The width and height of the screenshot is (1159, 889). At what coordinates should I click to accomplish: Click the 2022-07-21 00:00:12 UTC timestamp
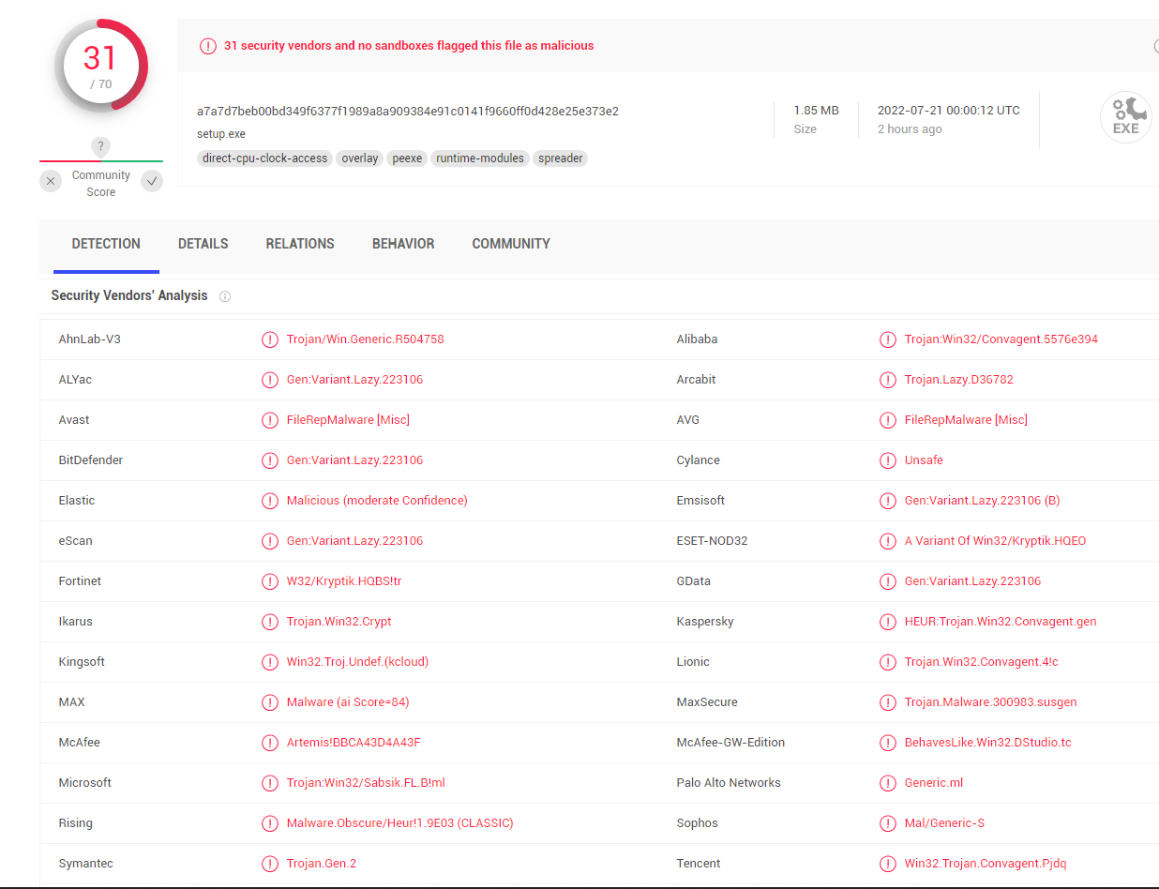tap(949, 111)
